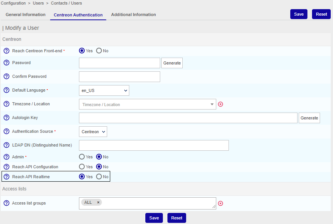
Task: View help for Autologin Key
Action: pyautogui.click(x=6, y=118)
